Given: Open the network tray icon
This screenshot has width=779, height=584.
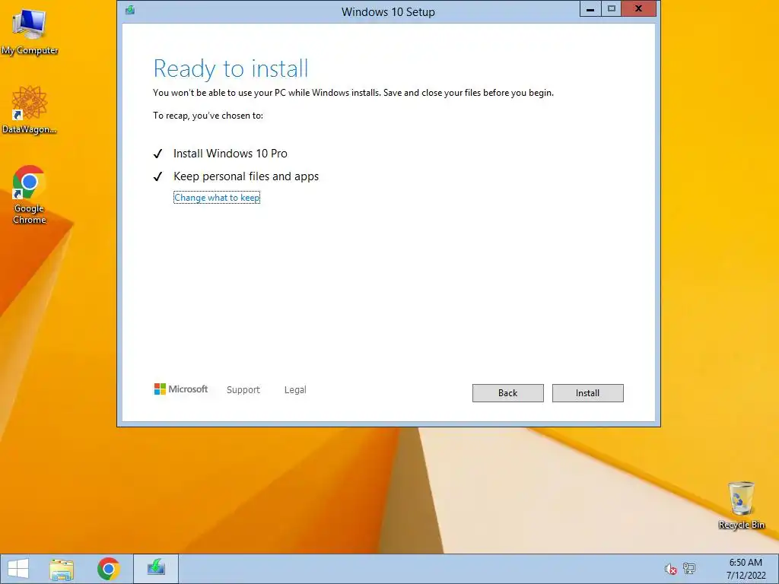Looking at the screenshot, I should pyautogui.click(x=689, y=569).
